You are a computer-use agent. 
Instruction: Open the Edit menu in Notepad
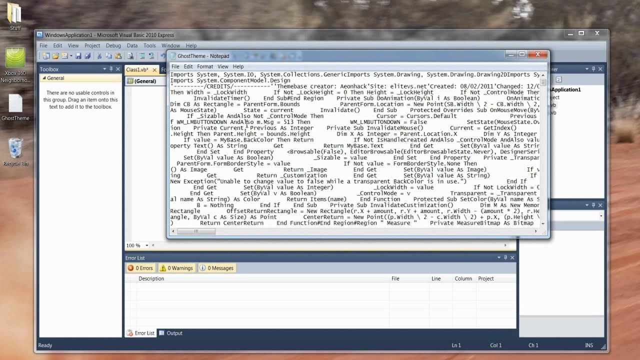[x=188, y=66]
